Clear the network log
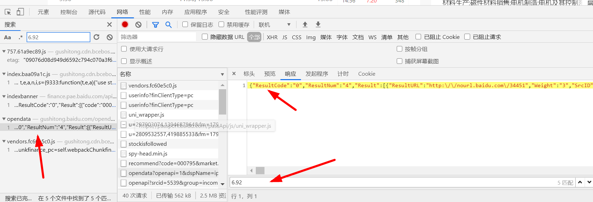593x202 pixels. click(139, 25)
